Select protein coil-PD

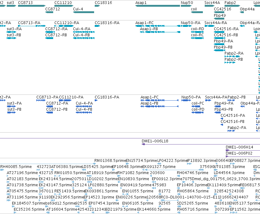tap(198, 109)
